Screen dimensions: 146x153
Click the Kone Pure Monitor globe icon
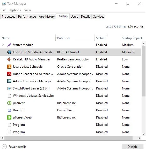(9, 52)
